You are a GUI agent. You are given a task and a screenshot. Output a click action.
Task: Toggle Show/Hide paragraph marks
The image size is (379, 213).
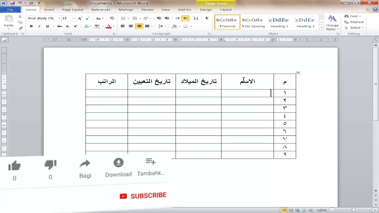[207, 18]
